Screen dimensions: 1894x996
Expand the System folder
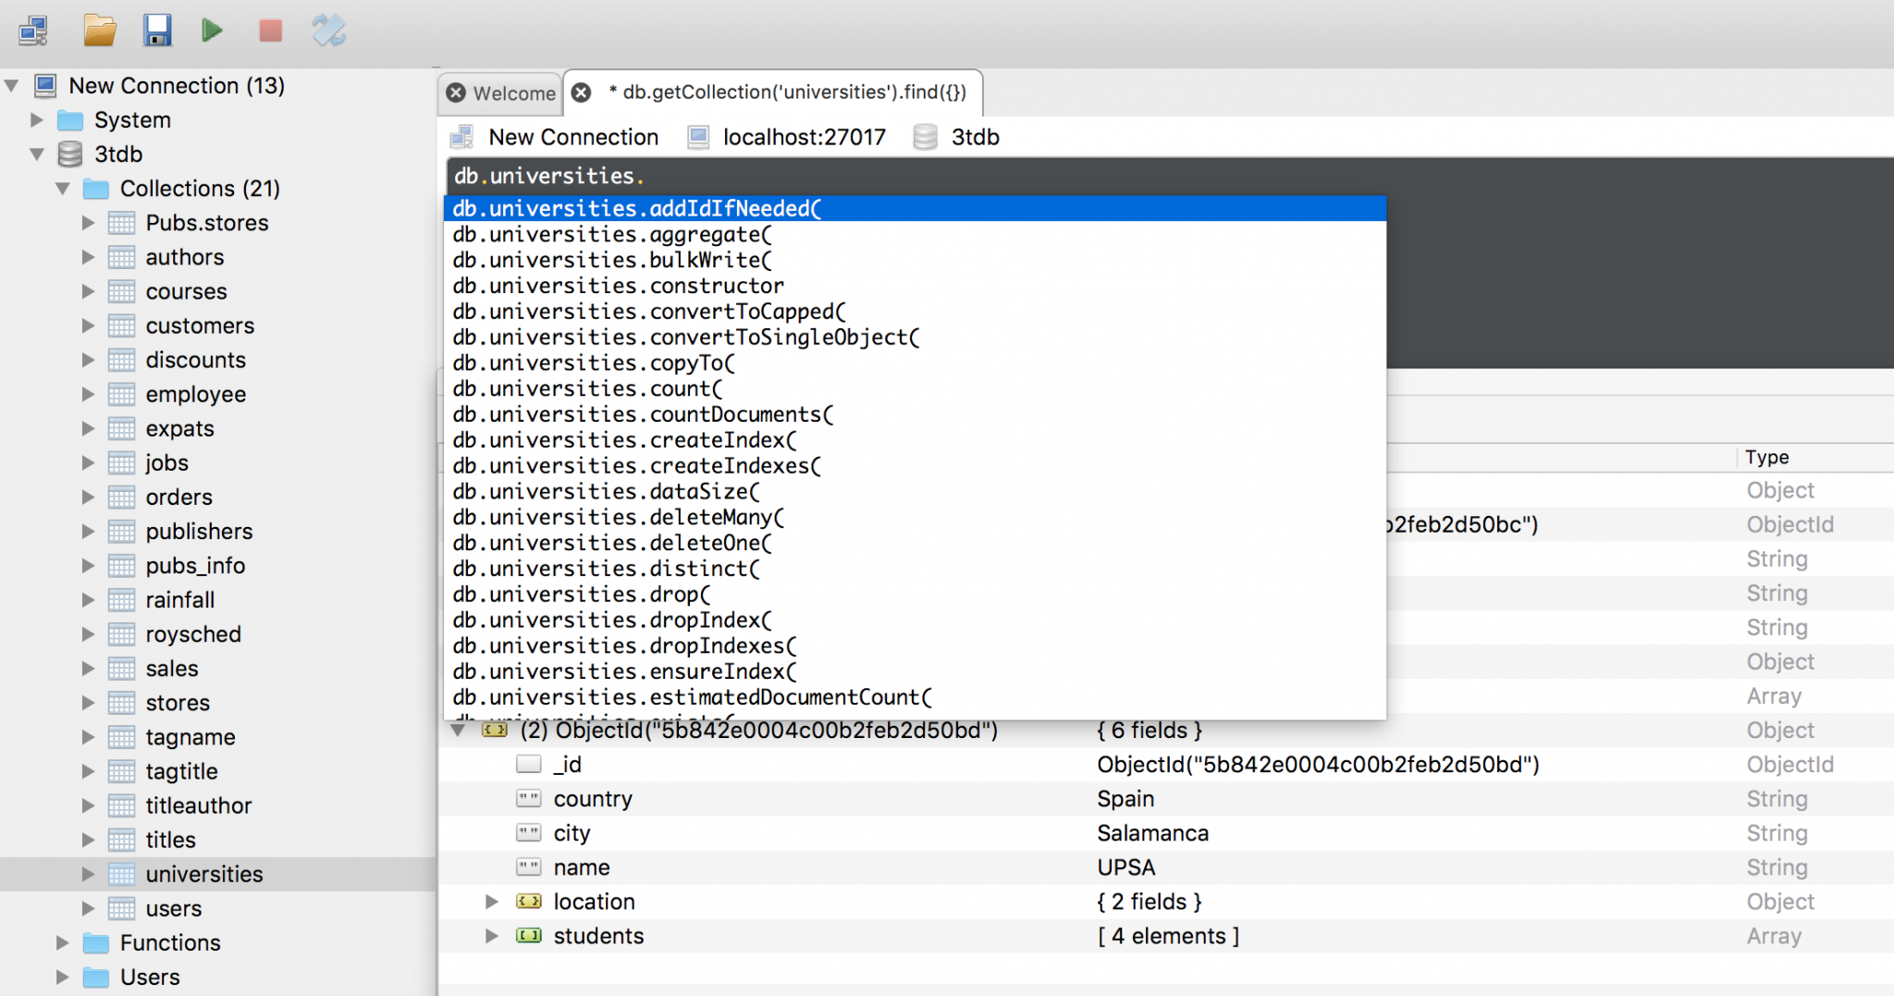pyautogui.click(x=37, y=119)
